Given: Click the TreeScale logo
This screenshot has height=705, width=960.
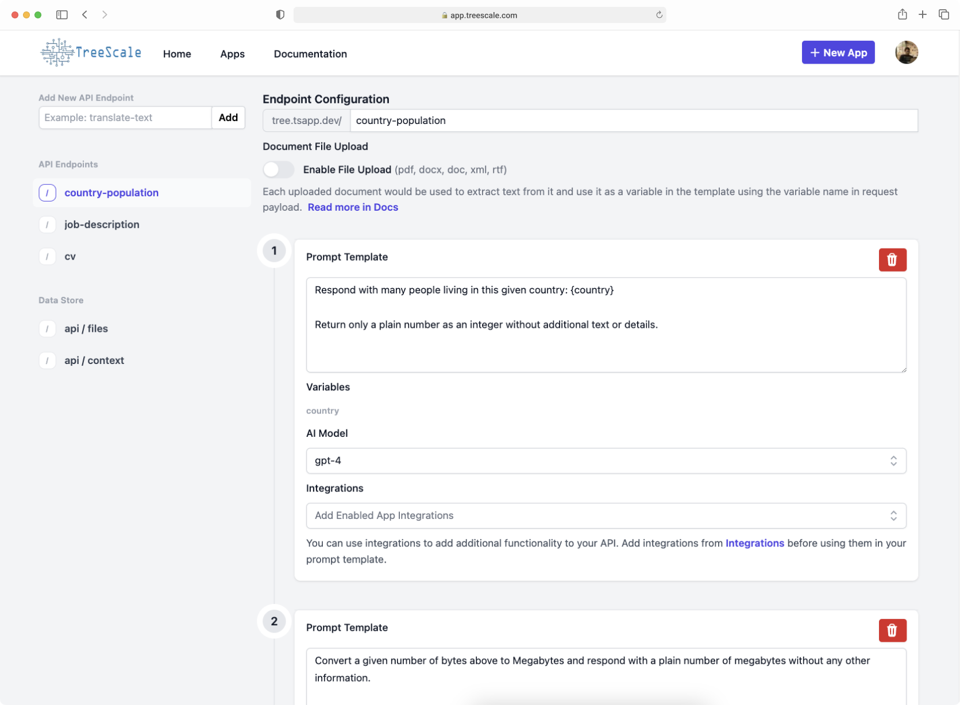Looking at the screenshot, I should click(x=91, y=53).
